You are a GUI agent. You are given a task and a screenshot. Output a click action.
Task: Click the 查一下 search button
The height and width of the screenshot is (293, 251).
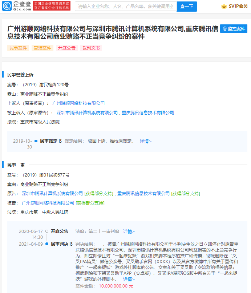point(186,7)
